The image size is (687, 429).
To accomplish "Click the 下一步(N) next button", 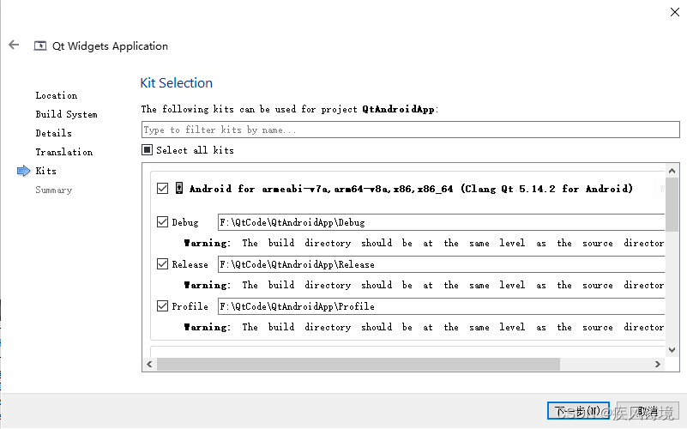I will tap(578, 411).
